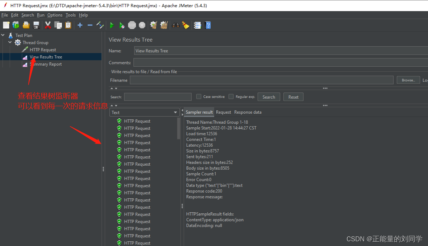Click the Load time:12536 line
The width and height of the screenshot is (428, 246).
pyautogui.click(x=202, y=134)
